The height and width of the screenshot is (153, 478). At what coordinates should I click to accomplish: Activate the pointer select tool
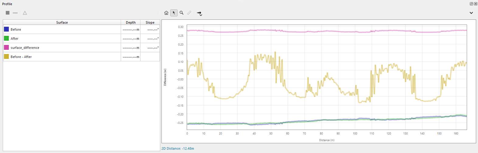174,13
